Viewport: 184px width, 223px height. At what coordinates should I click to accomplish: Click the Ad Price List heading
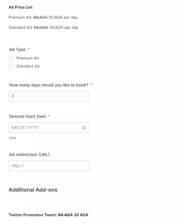coord(21,7)
